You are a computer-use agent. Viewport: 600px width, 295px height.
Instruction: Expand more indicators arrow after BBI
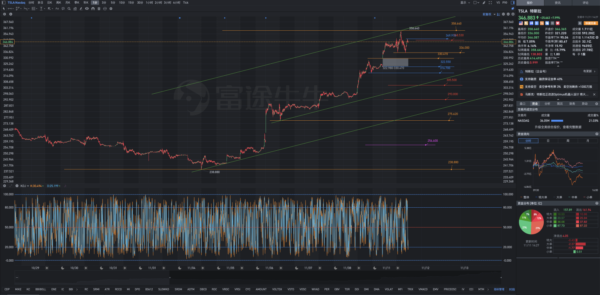click(x=77, y=289)
